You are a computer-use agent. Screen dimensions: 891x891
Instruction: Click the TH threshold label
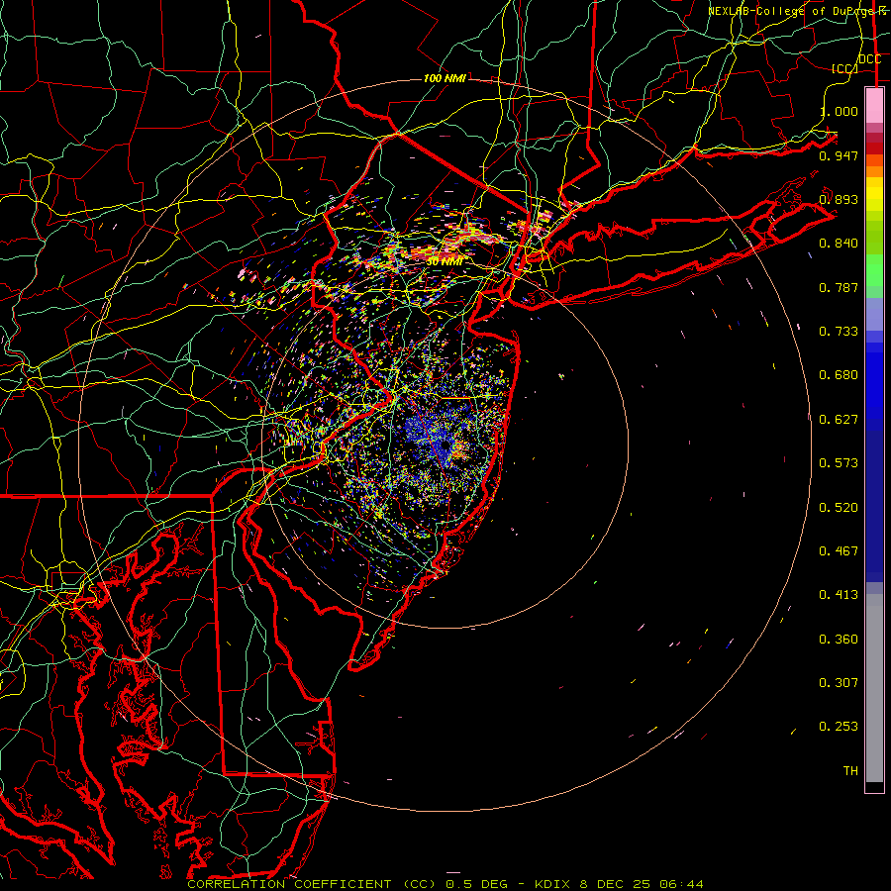(x=850, y=771)
